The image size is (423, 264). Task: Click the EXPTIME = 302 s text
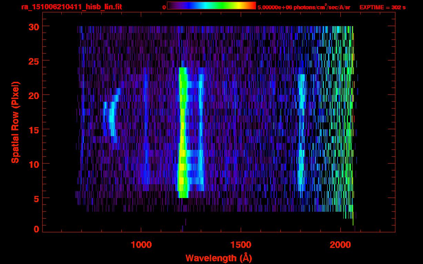point(382,8)
